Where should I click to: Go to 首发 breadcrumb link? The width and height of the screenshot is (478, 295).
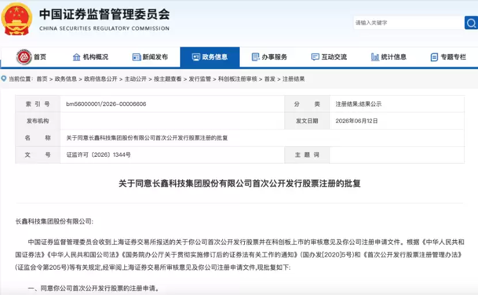pyautogui.click(x=270, y=79)
